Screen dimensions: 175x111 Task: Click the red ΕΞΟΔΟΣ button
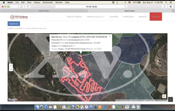(x=156, y=17)
